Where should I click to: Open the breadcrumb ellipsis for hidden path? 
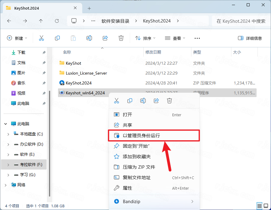(x=93, y=21)
